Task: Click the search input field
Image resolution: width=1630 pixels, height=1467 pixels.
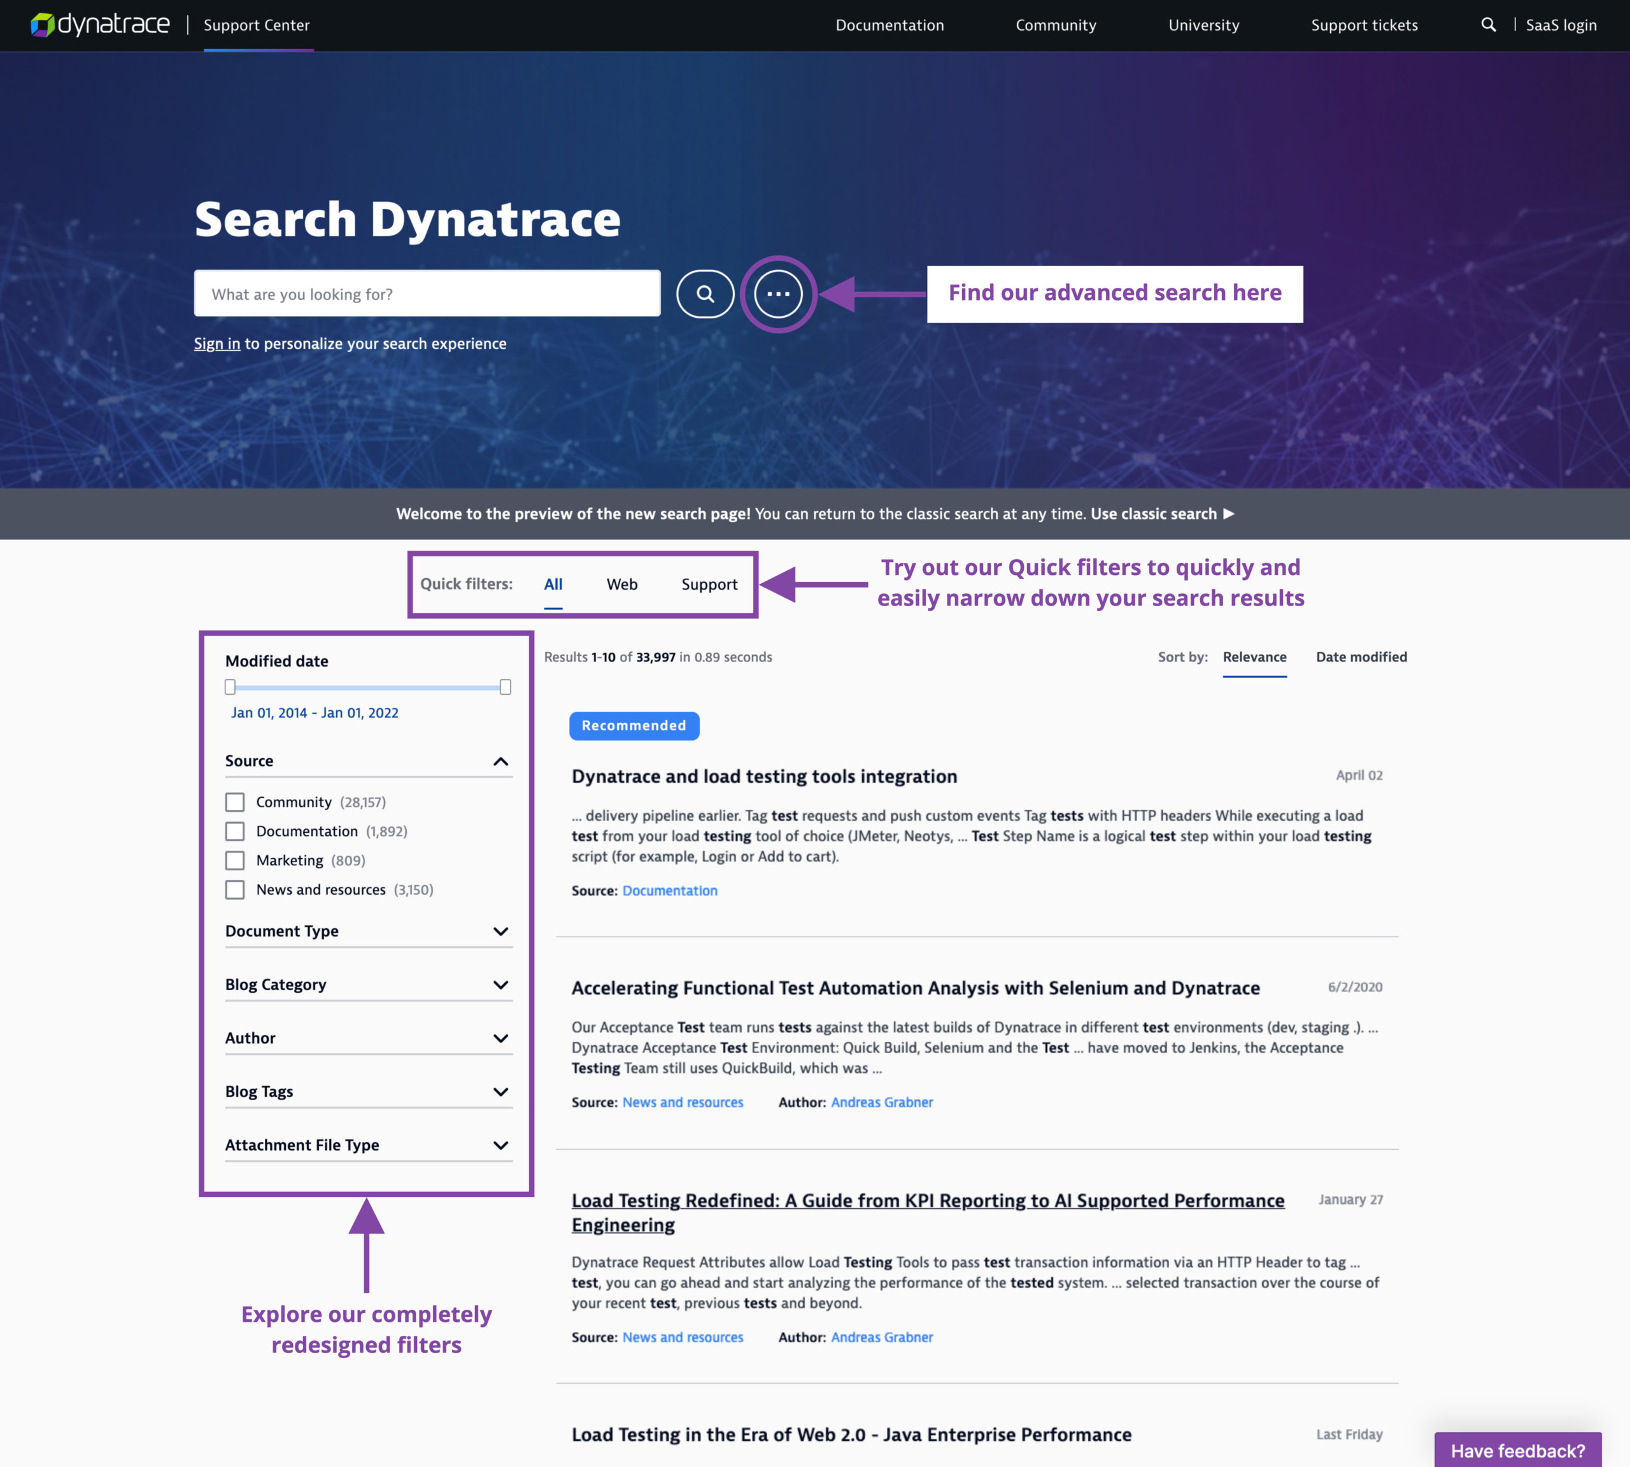Action: click(x=426, y=293)
